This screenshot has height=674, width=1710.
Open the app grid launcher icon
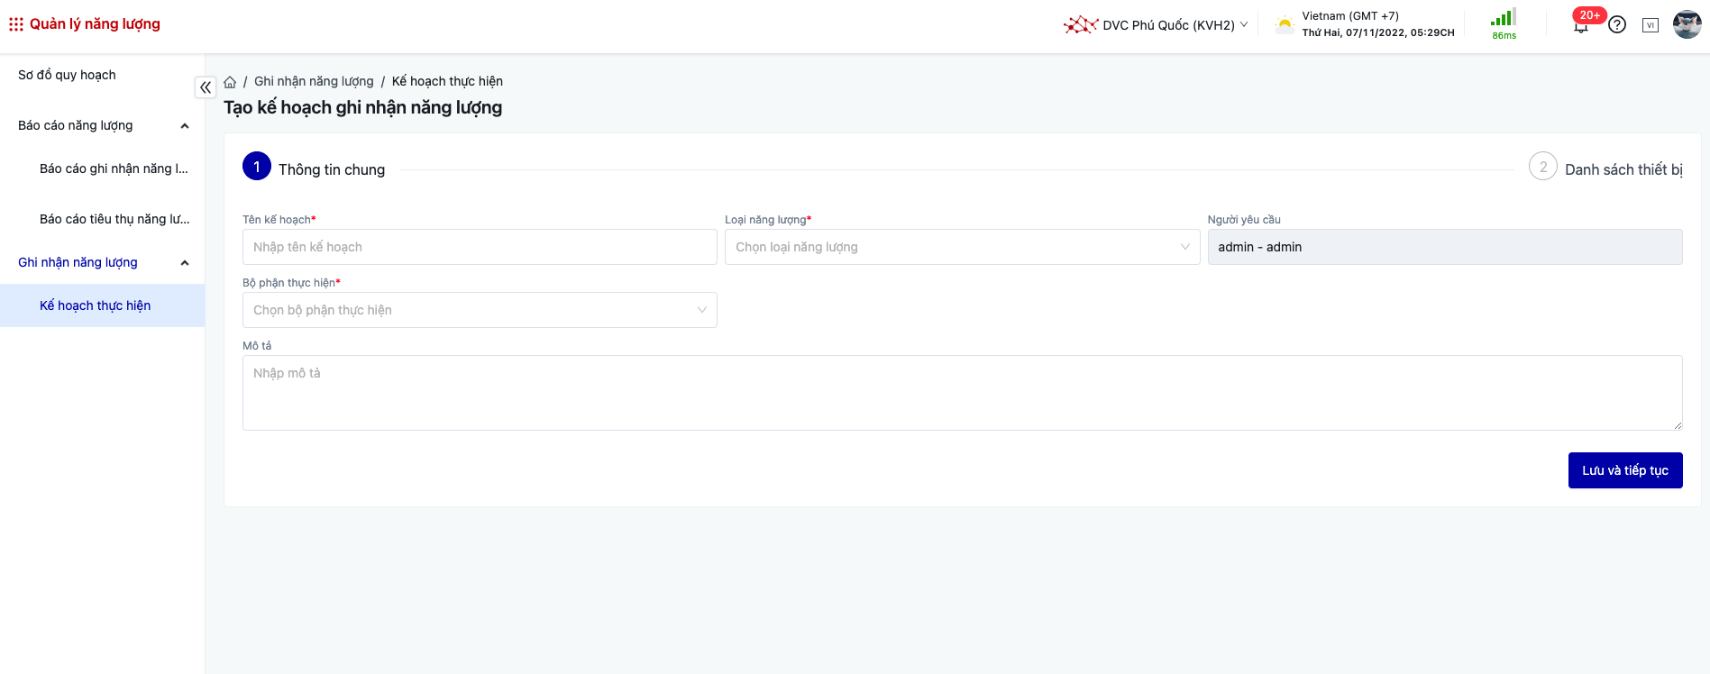[x=16, y=24]
